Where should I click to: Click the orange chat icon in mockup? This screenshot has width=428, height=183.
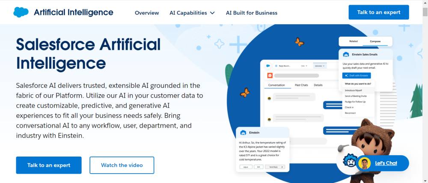point(270,76)
